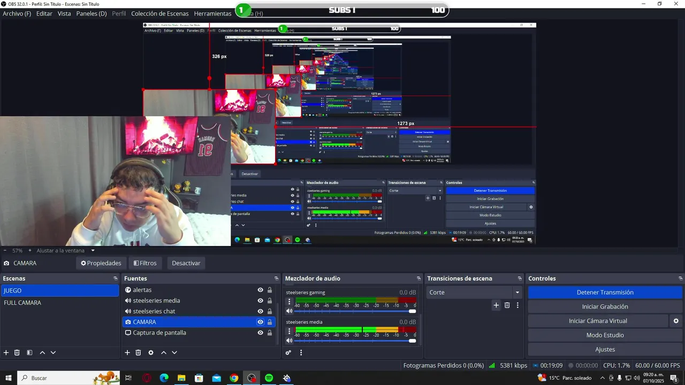Open virtual camera settings gear

tap(676, 321)
